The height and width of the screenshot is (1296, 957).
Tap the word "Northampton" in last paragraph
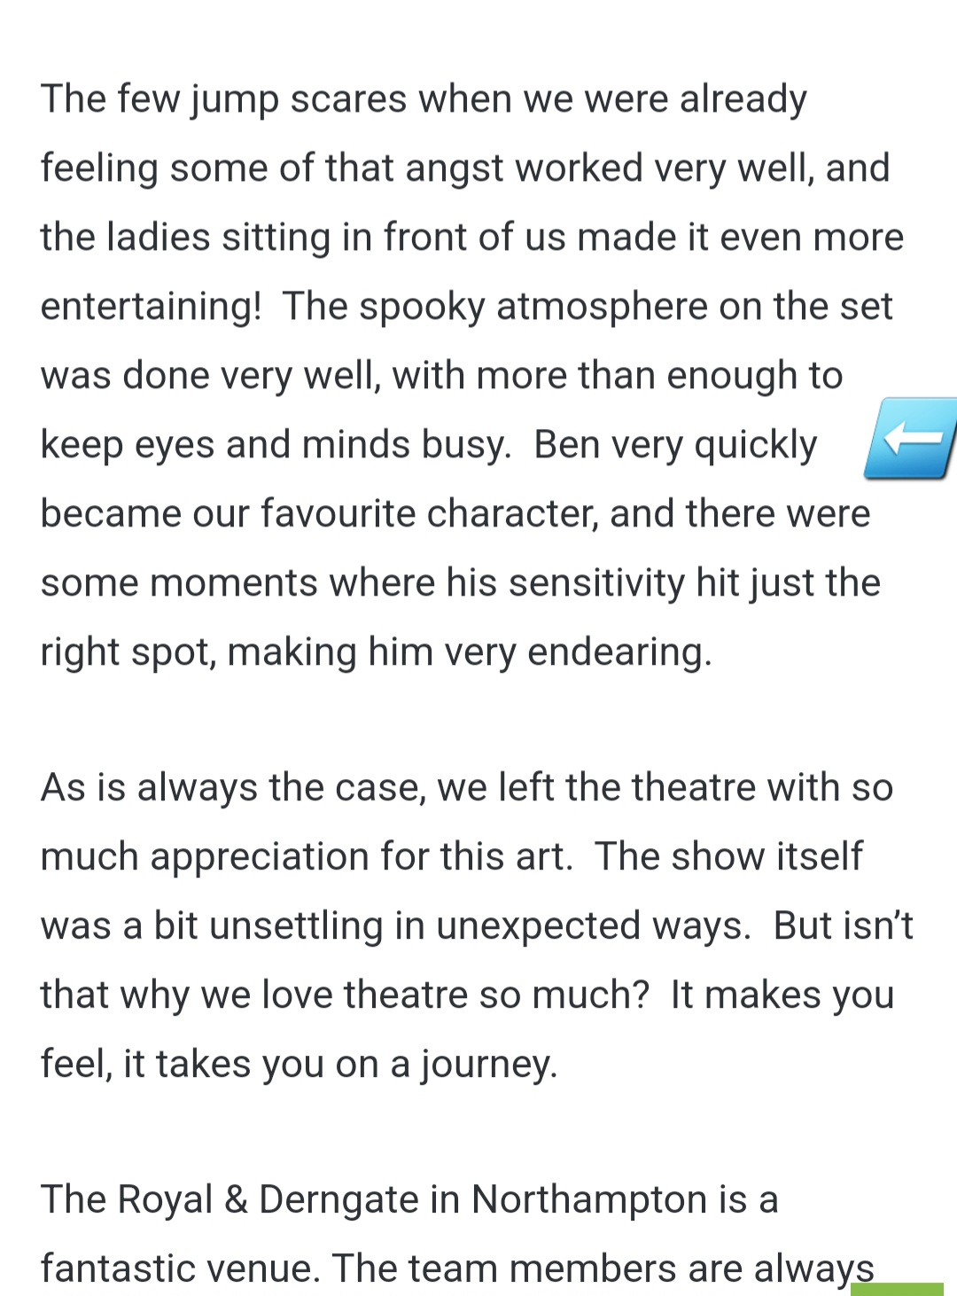coord(589,1199)
